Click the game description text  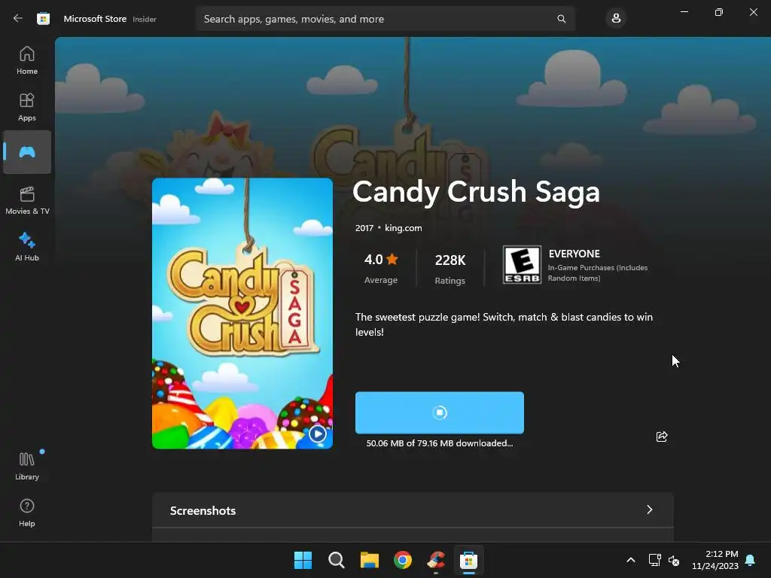coord(504,324)
